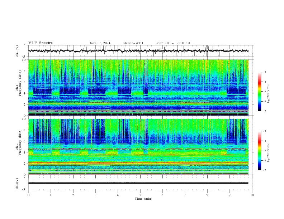Click time axis tick label '3'
This screenshot has width=284, height=219.
click(95, 195)
